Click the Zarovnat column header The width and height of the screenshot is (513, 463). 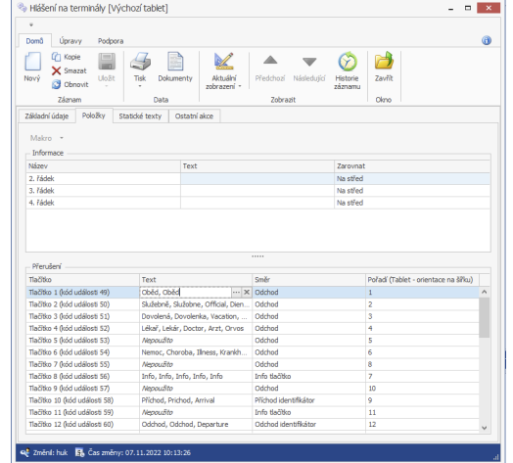point(412,165)
